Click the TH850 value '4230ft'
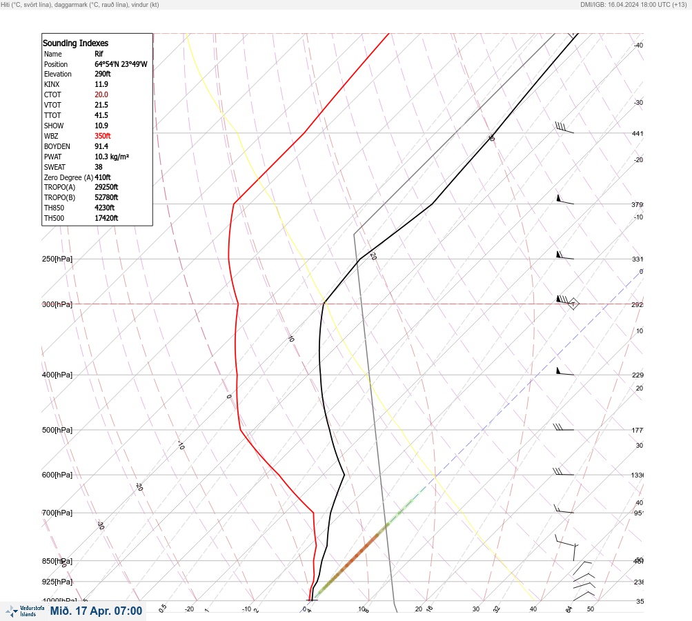692x621 pixels. click(104, 208)
